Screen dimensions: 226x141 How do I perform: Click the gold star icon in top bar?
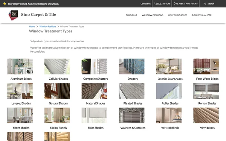click(5, 4)
